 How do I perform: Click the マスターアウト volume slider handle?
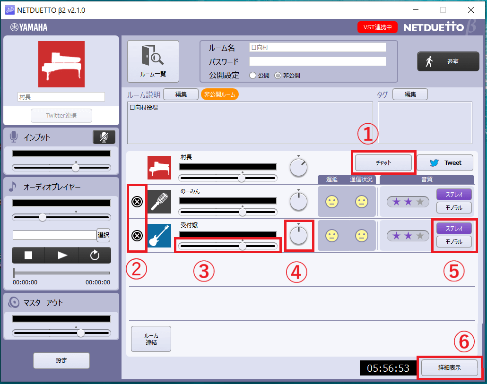click(81, 333)
